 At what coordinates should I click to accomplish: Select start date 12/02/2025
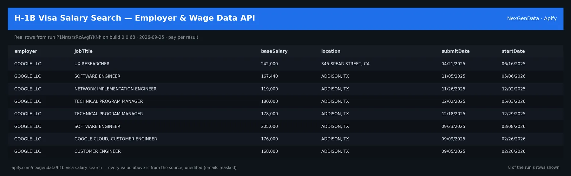click(x=513, y=89)
